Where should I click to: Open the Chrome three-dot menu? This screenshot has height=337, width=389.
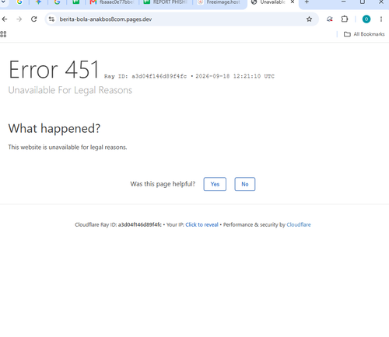pyautogui.click(x=381, y=19)
